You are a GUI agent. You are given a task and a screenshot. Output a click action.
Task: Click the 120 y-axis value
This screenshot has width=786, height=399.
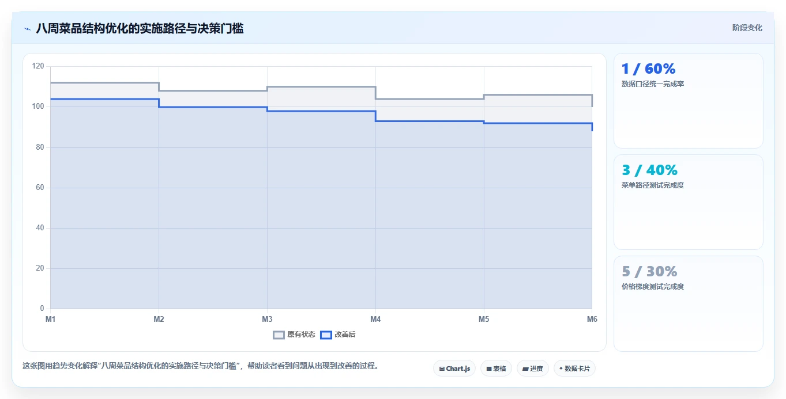(38, 66)
